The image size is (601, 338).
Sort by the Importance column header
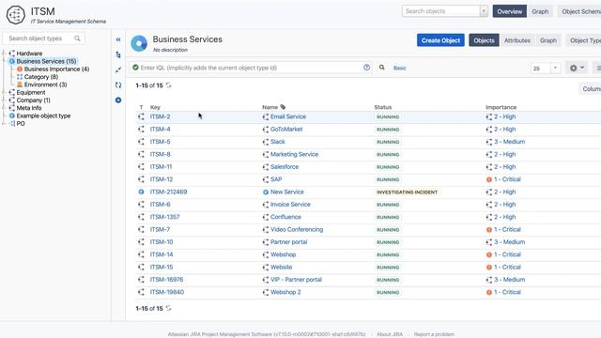[501, 107]
